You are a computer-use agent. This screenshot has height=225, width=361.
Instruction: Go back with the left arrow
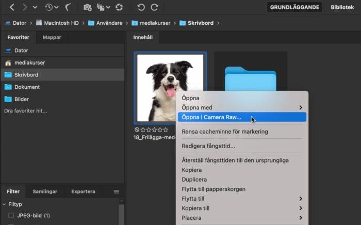(12, 7)
